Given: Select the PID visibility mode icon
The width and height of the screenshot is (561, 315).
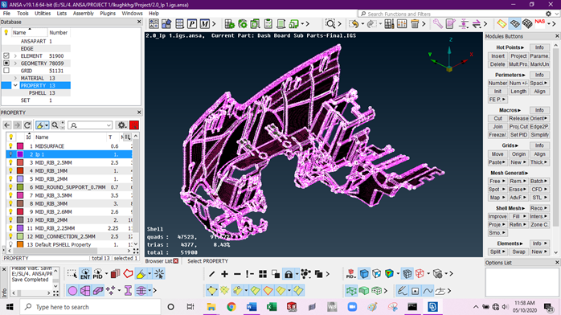Looking at the screenshot, I should [x=98, y=274].
